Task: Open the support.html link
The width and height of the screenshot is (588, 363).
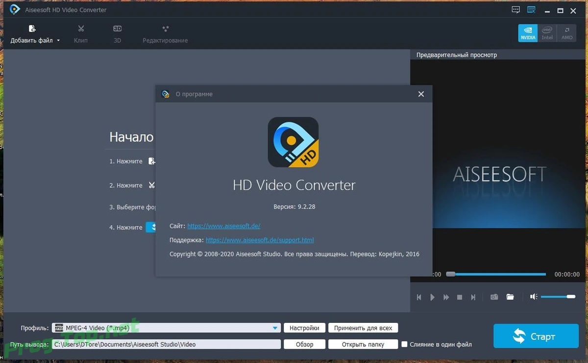Action: (x=260, y=240)
